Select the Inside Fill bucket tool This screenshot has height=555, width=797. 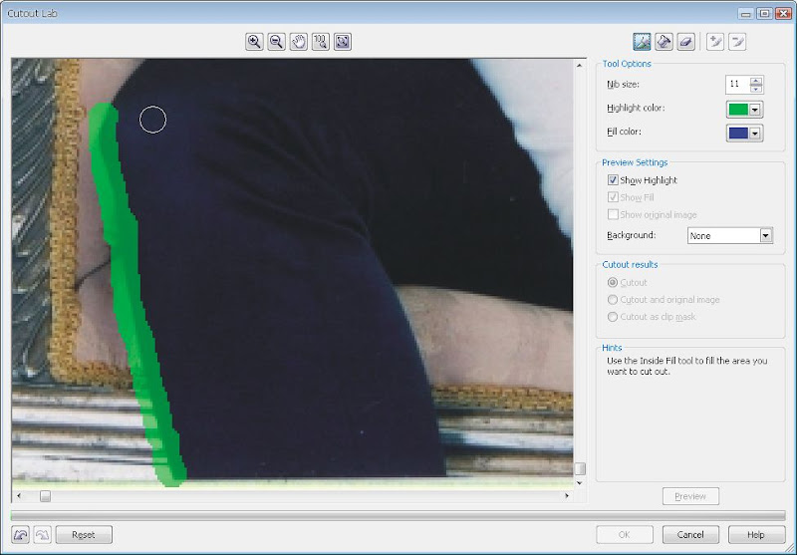[664, 42]
